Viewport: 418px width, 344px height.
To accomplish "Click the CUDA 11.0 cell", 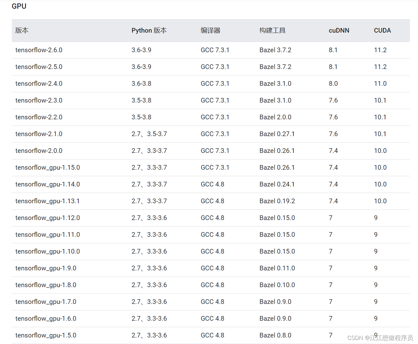I will pos(380,84).
